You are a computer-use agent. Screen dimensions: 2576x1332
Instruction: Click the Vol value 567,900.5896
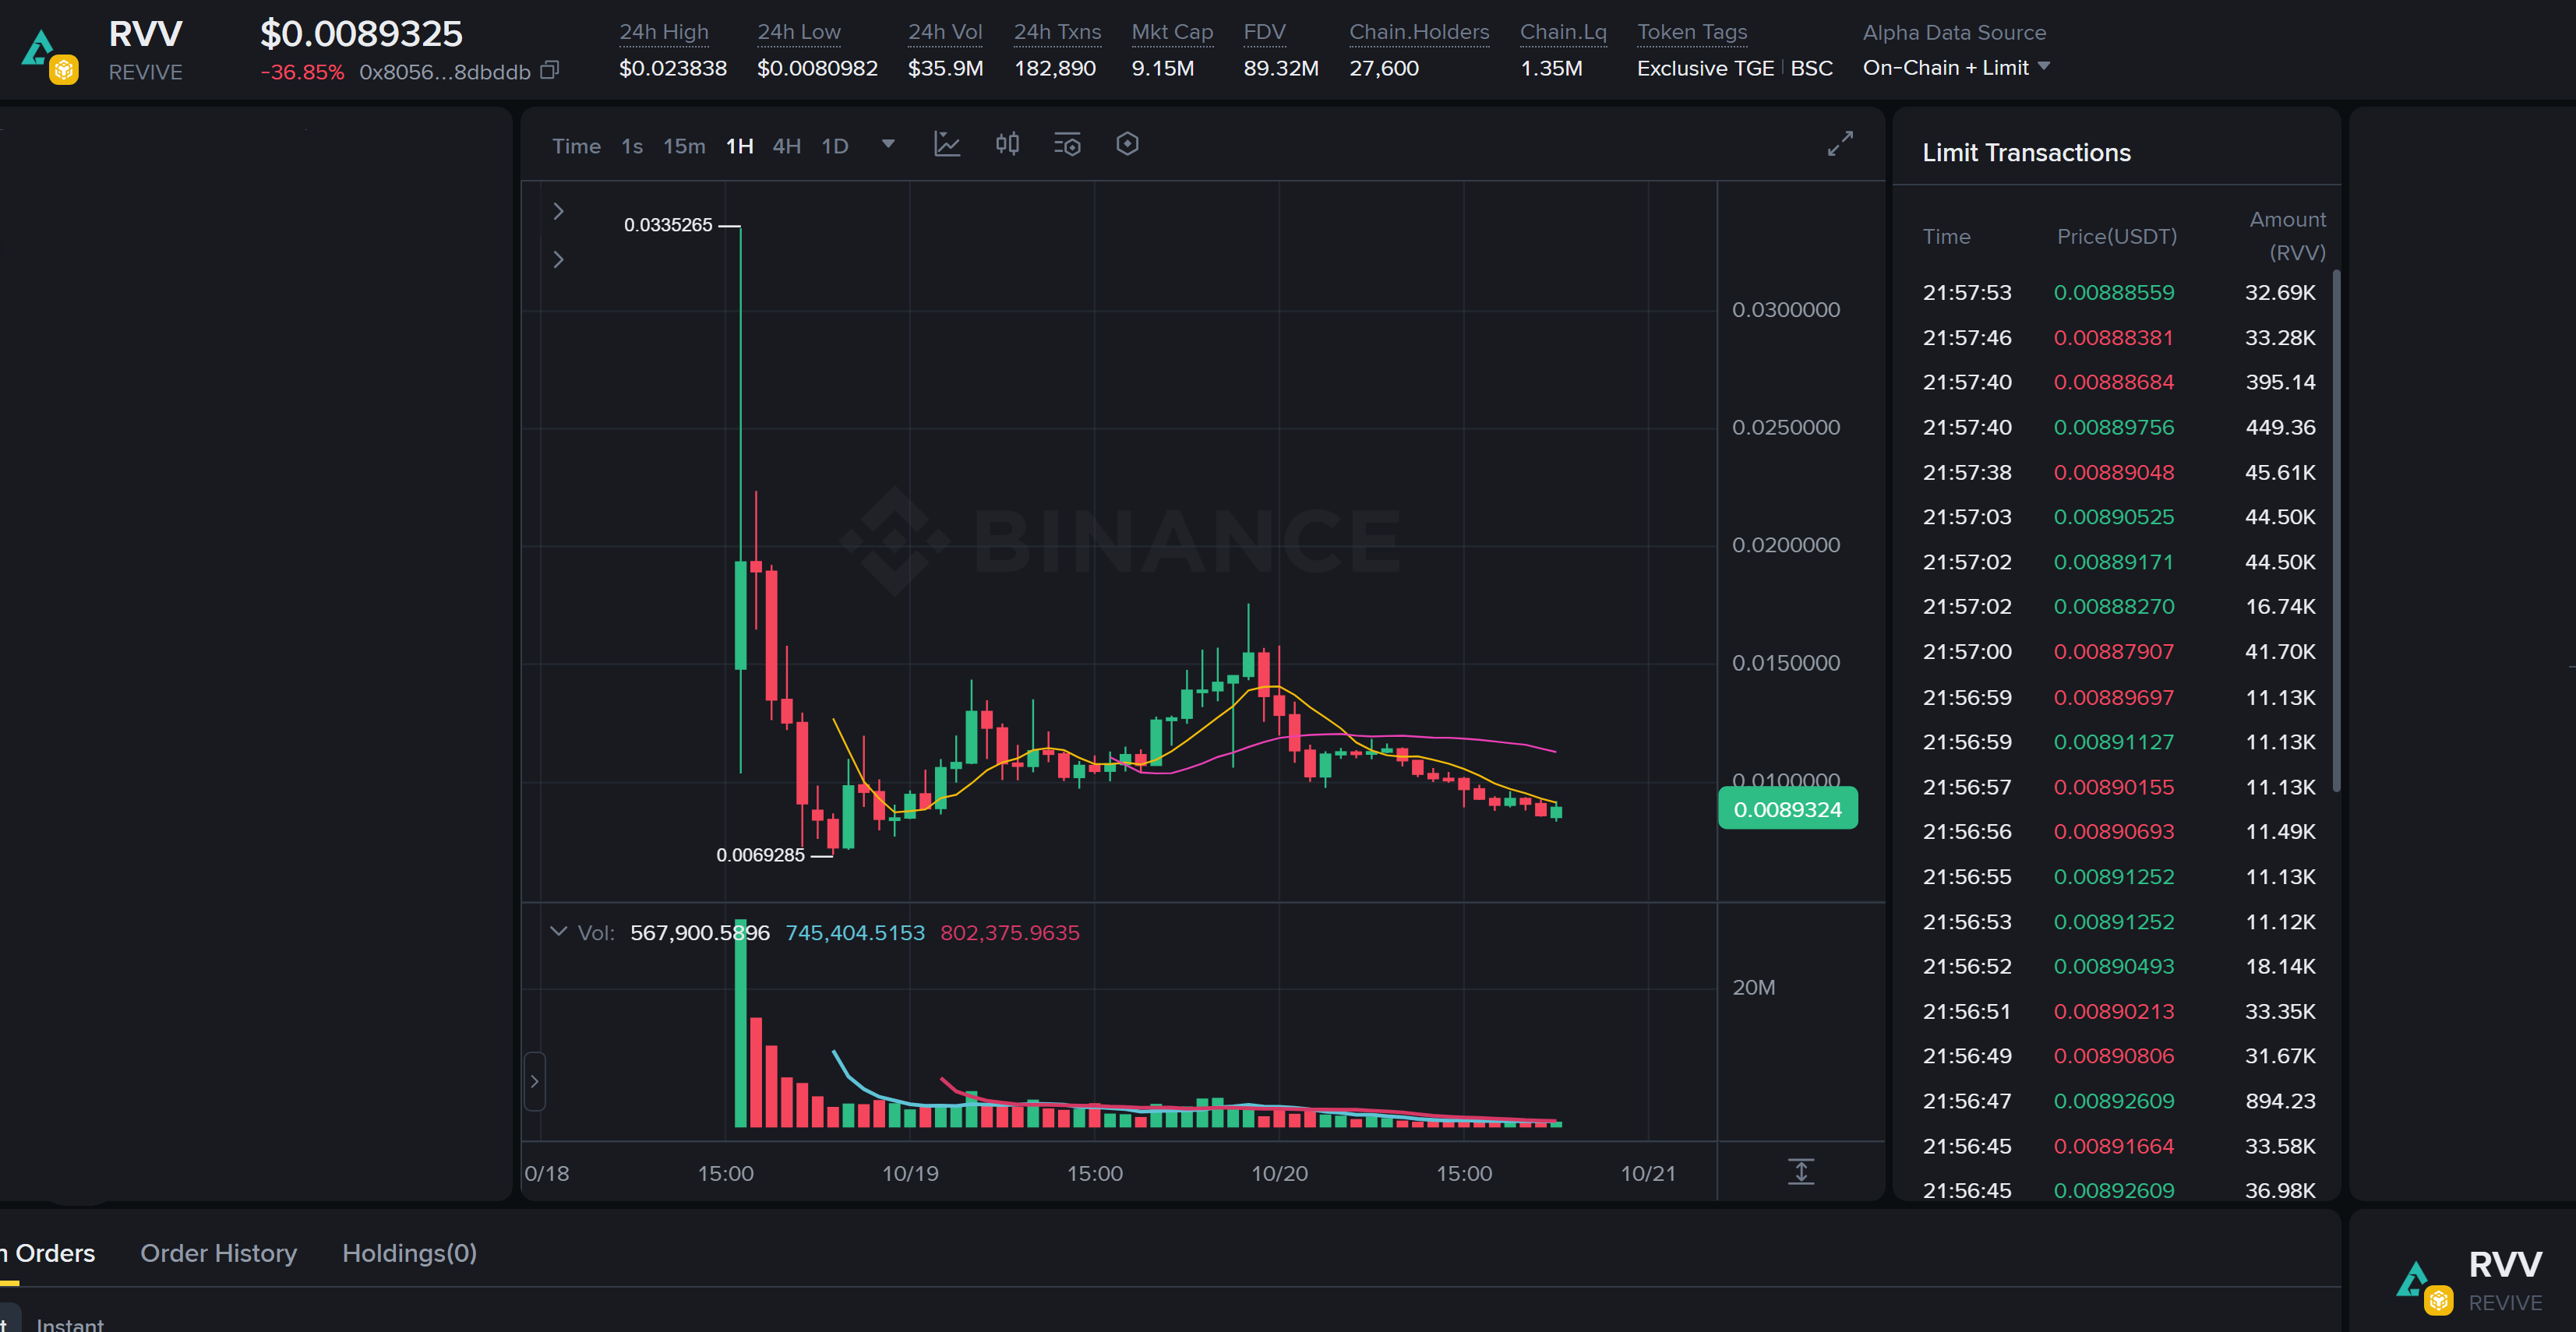tap(700, 933)
